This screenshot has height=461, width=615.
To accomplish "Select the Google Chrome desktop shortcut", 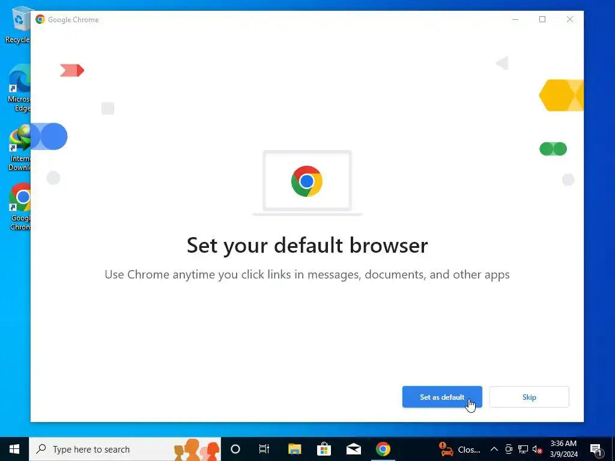I will [20, 207].
